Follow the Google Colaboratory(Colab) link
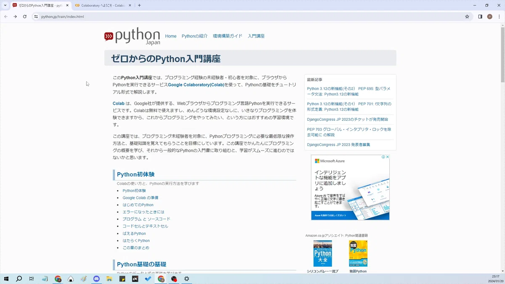 [196, 85]
